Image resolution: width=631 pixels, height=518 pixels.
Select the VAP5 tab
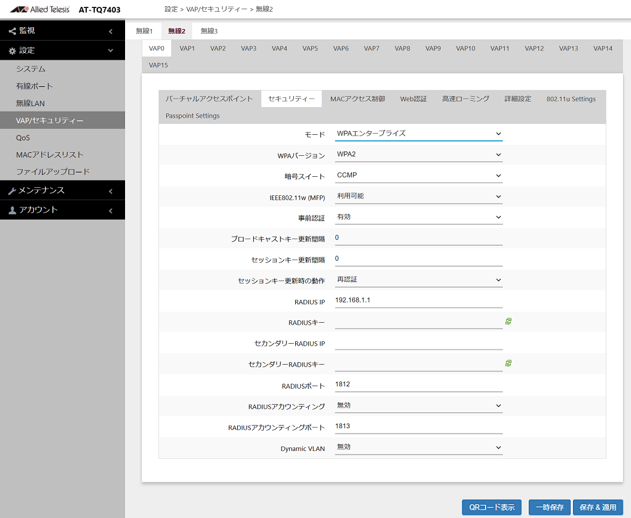[x=310, y=48]
